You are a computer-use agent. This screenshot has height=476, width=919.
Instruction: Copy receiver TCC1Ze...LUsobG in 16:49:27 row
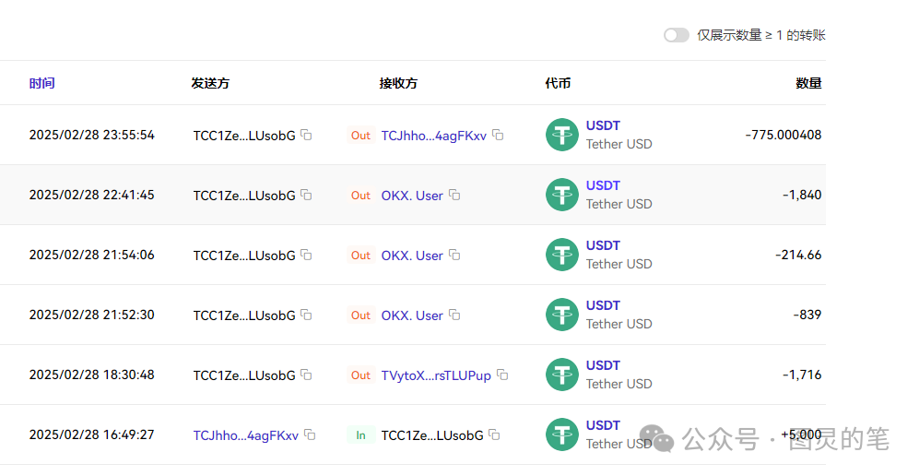point(494,434)
